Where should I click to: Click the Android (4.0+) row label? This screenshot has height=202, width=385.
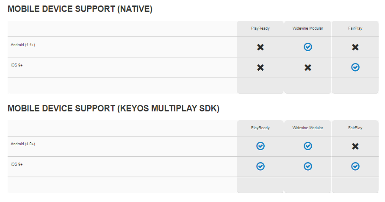coord(23,144)
